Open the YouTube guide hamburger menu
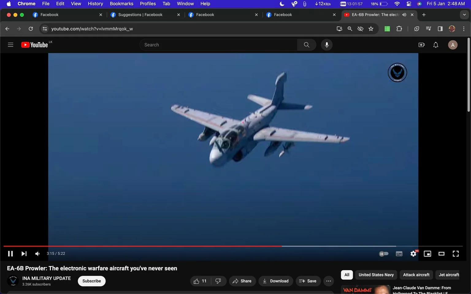 pyautogui.click(x=10, y=45)
